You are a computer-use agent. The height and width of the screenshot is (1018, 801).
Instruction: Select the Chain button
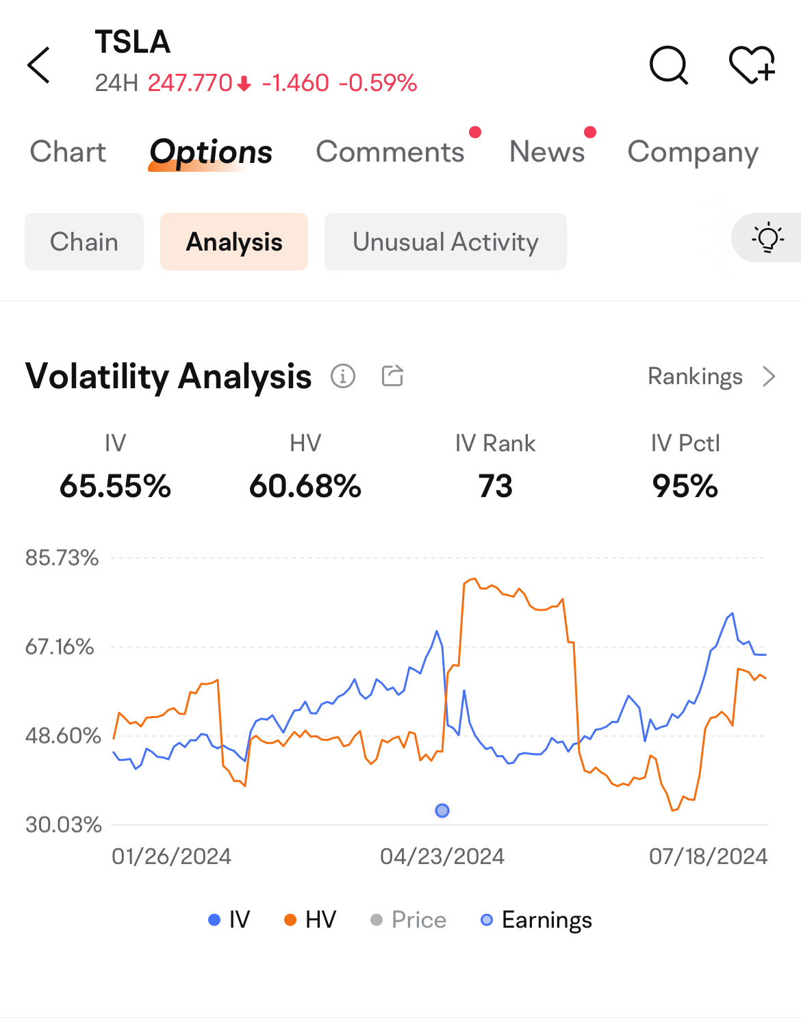[x=84, y=242]
